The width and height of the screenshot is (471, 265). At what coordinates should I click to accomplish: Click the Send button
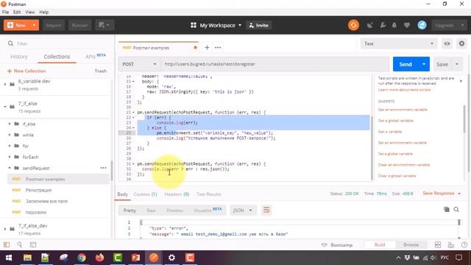[406, 64]
